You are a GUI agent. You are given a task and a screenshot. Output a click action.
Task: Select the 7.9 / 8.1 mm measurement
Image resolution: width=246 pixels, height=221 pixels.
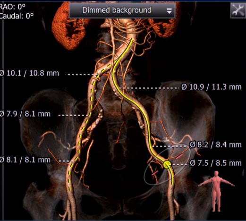[x=25, y=114]
